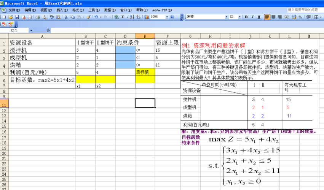Select cell 约束条件 in row 1
This screenshot has height=190, width=324.
(125, 43)
